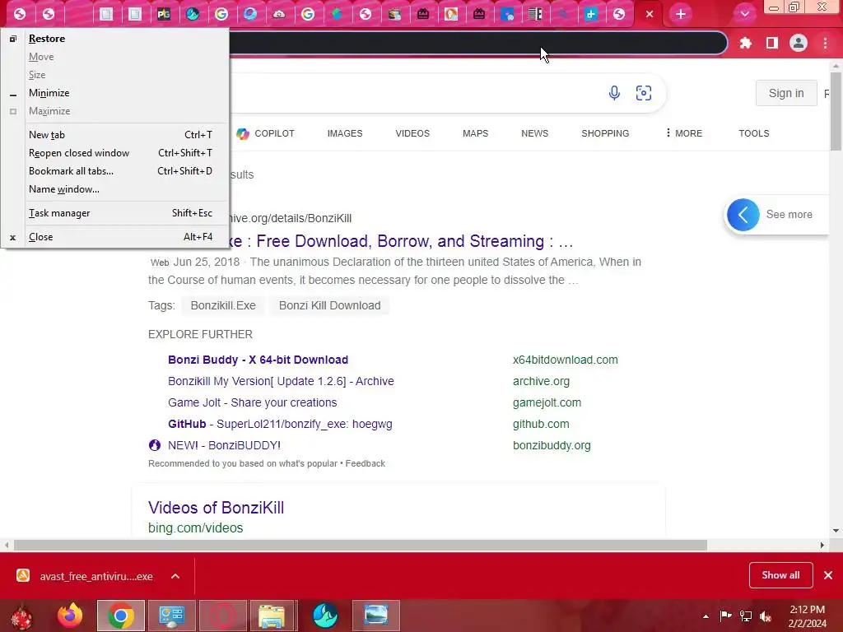Click gamejolt.com domain text
This screenshot has height=632, width=843.
(547, 402)
